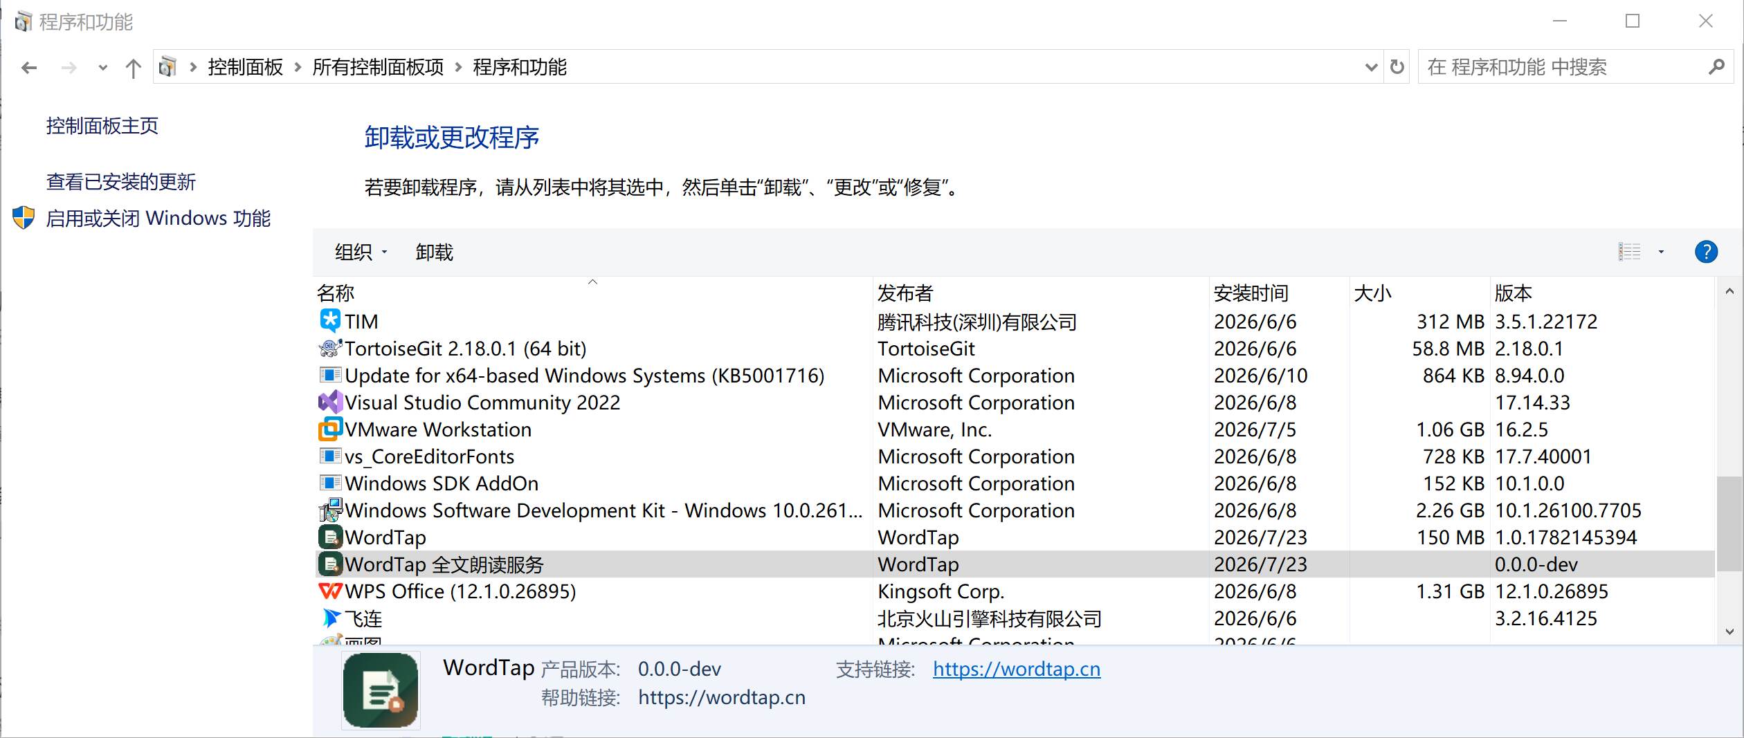Expand address bar history dropdown
Image resolution: width=1744 pixels, height=738 pixels.
click(x=1371, y=67)
